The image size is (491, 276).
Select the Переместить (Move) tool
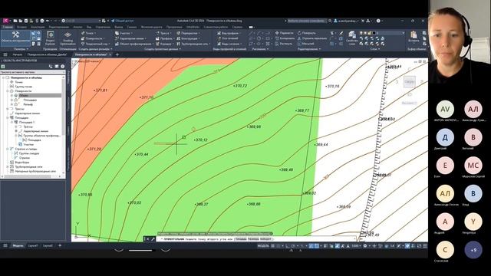tap(285, 33)
